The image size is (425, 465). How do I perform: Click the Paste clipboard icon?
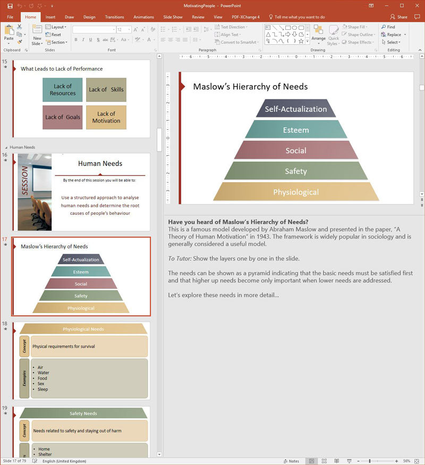9,30
